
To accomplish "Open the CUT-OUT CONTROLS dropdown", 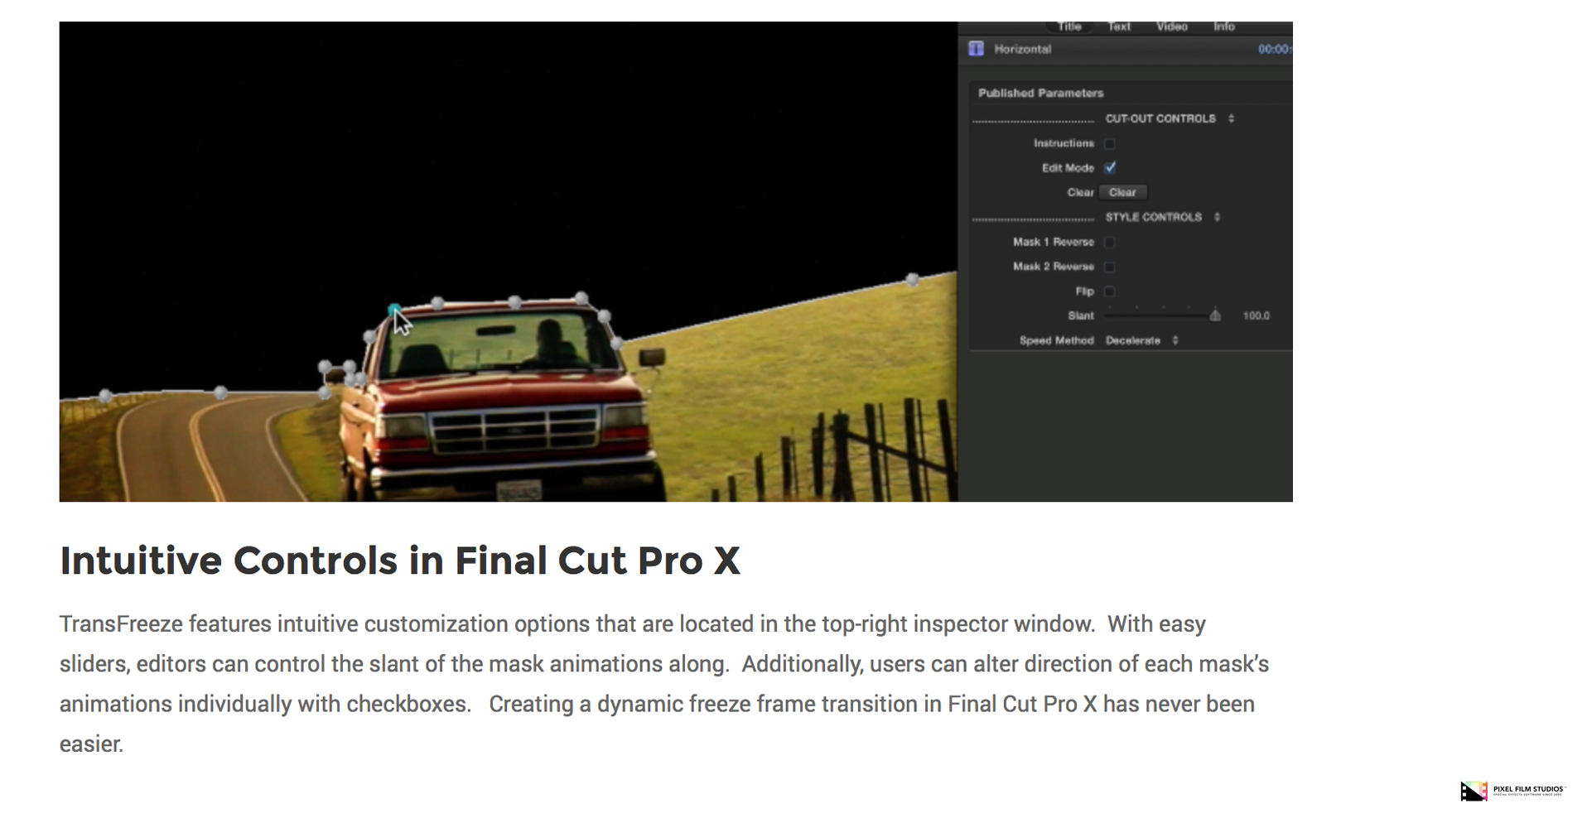I will tap(1170, 118).
